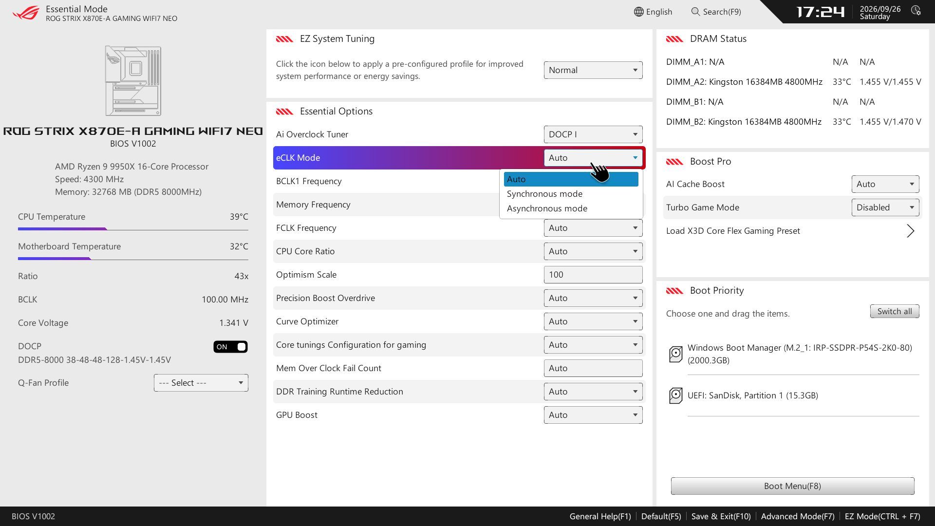
Task: Click Save & Exit(F10)
Action: click(x=721, y=516)
